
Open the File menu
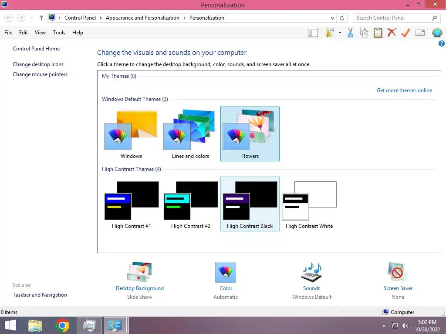tap(8, 33)
